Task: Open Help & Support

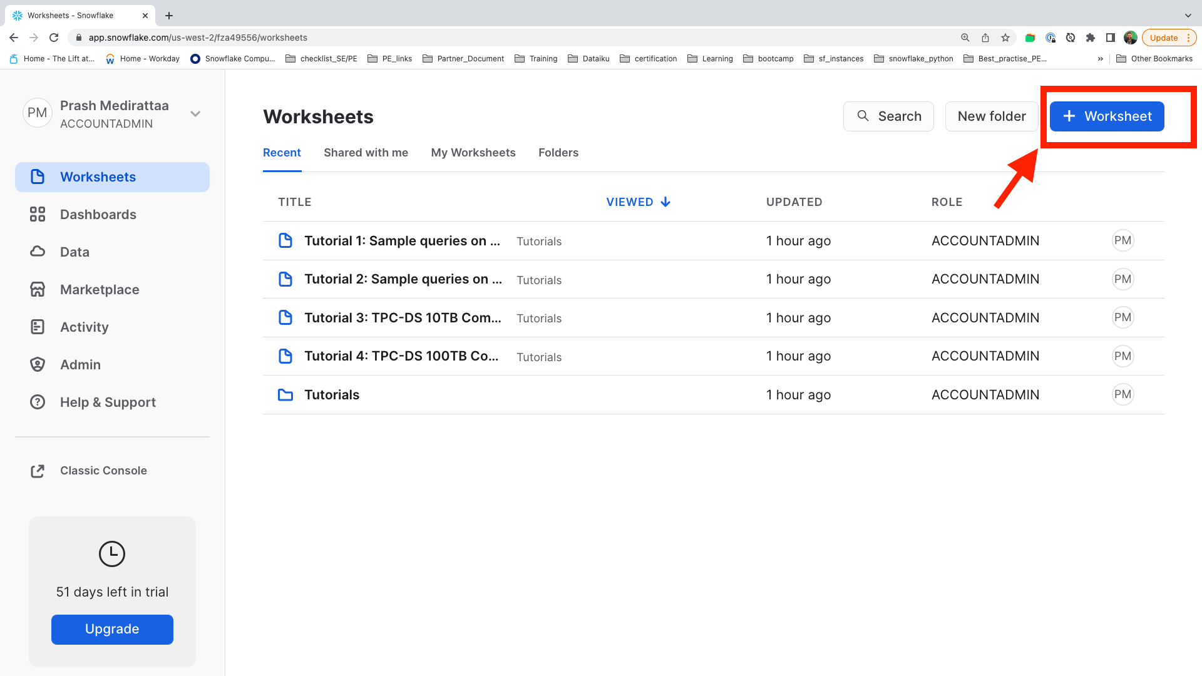Action: pos(108,402)
